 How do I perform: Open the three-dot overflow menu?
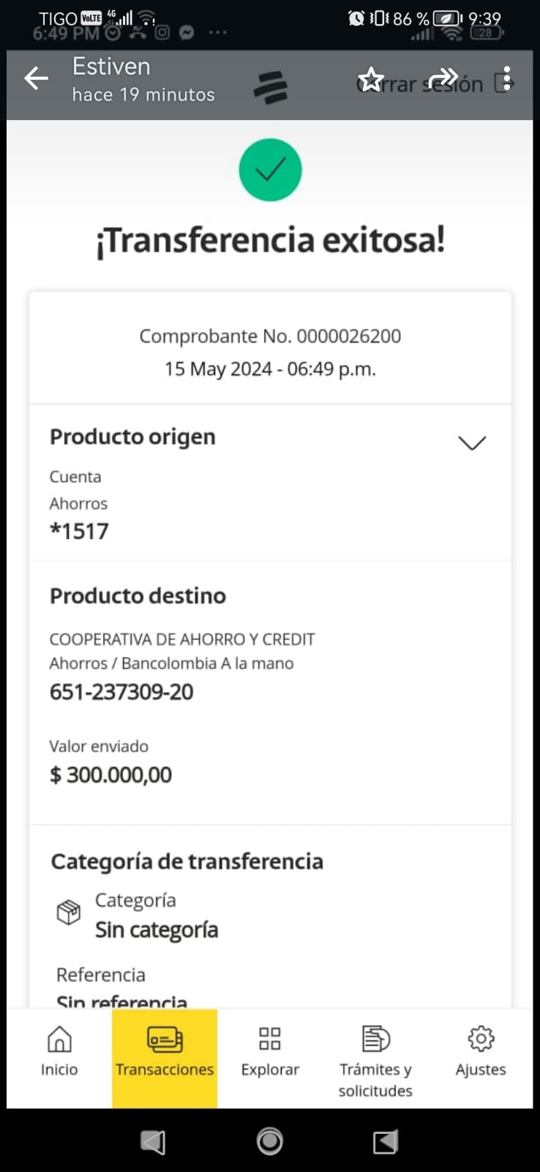point(506,79)
